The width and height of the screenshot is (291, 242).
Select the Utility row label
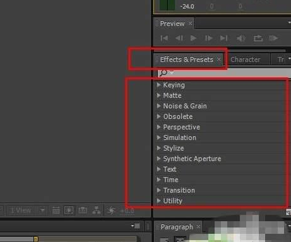(x=173, y=201)
